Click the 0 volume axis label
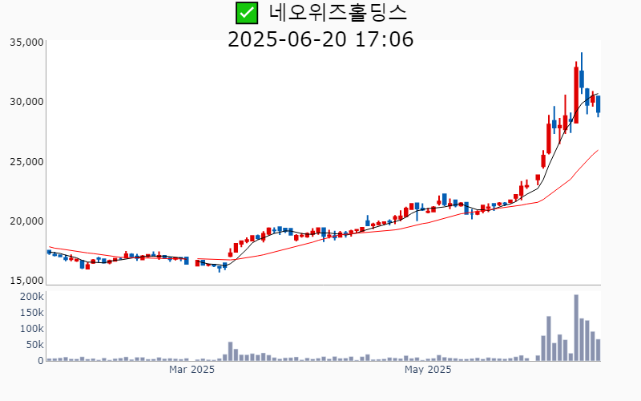This screenshot has height=401, width=641. (41, 361)
